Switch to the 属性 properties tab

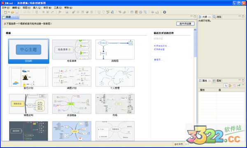pyautogui.click(x=205, y=81)
